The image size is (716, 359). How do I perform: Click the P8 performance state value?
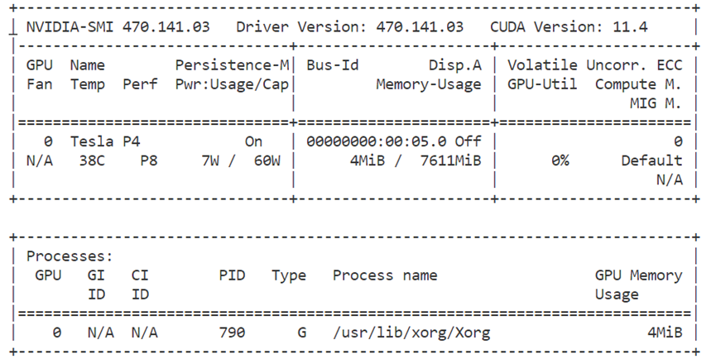coord(149,160)
